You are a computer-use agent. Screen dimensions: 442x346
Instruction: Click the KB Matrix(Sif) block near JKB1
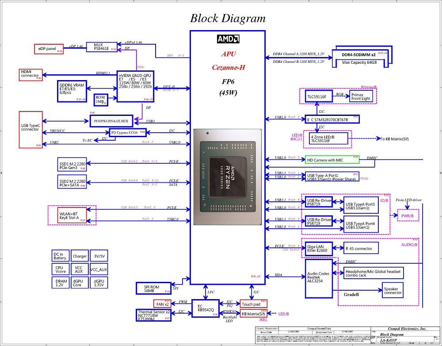coord(253,314)
